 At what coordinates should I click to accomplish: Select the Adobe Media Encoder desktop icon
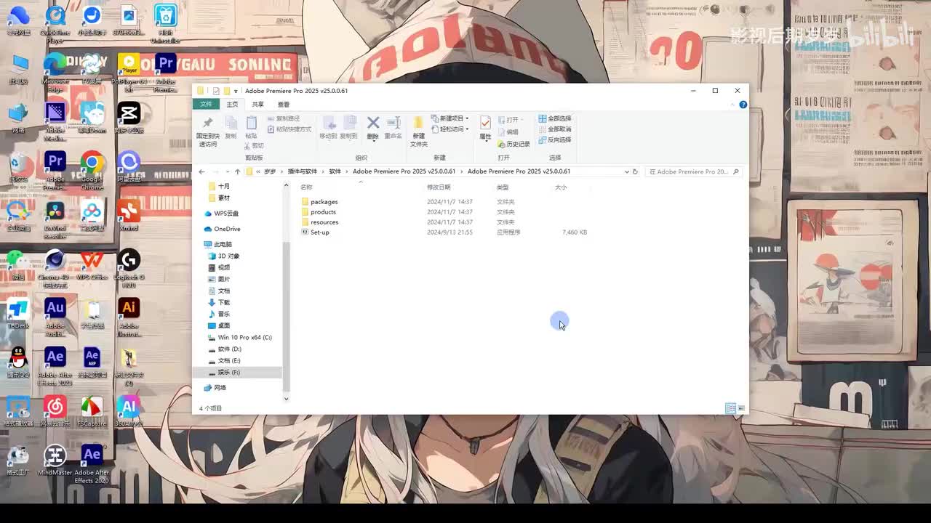[55, 122]
